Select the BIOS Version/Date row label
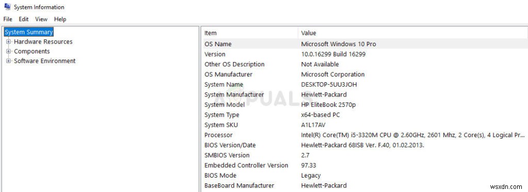The width and height of the screenshot is (528, 192). [230, 145]
